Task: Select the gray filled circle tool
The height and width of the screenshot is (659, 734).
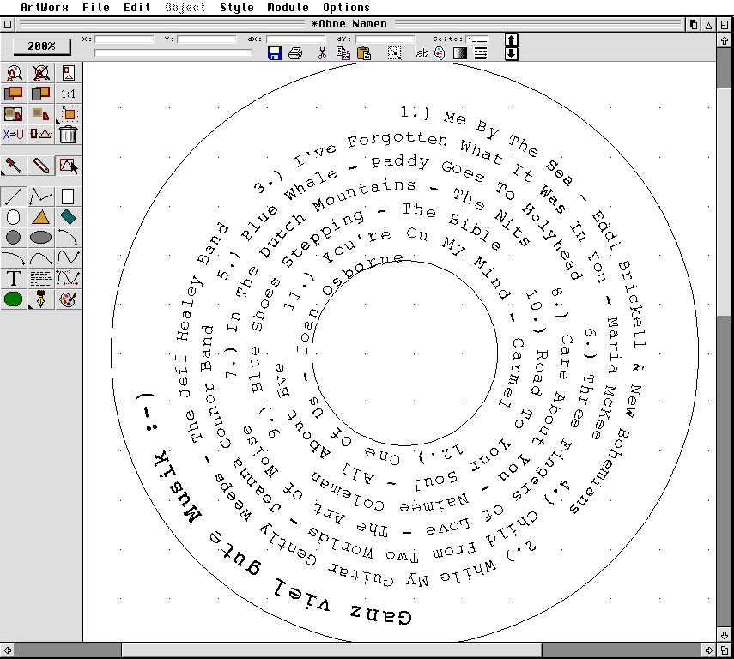Action: click(x=14, y=238)
